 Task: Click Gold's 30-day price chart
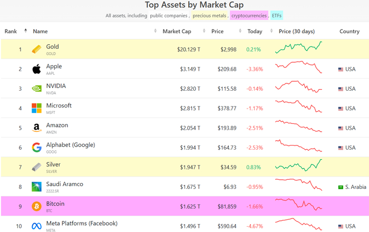(298, 49)
